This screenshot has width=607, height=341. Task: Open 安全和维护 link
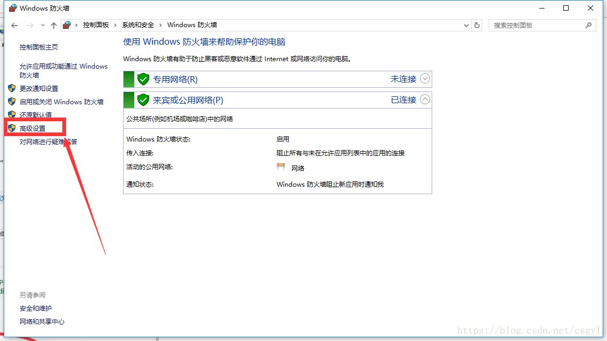click(x=36, y=309)
